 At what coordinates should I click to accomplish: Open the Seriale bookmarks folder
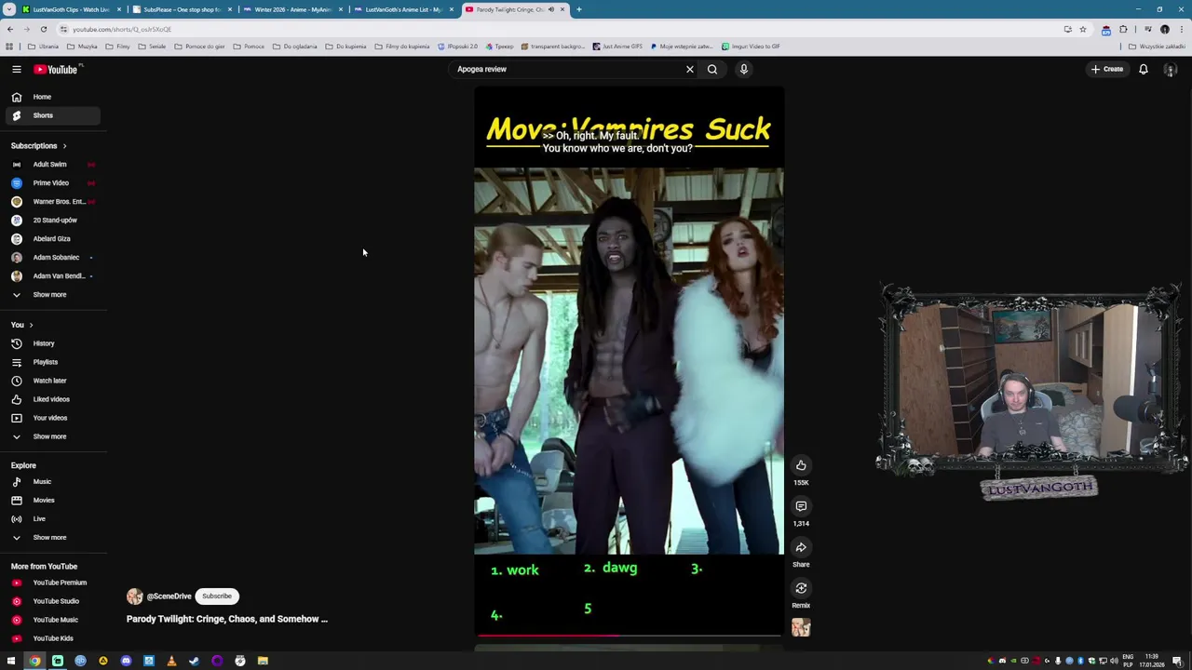point(152,47)
